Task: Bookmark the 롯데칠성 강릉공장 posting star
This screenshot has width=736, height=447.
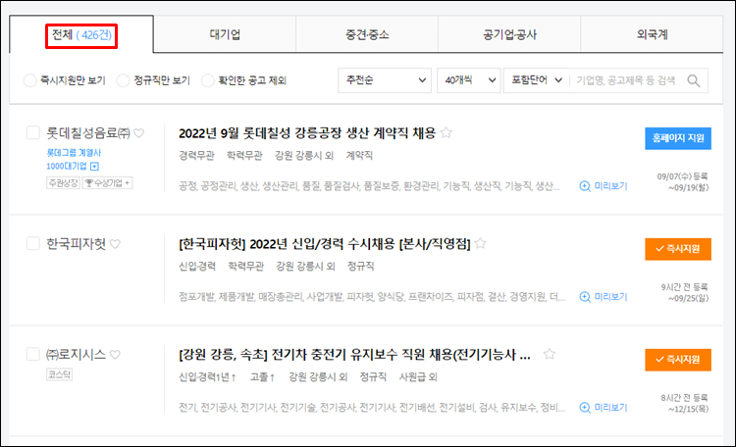Action: coord(446,132)
